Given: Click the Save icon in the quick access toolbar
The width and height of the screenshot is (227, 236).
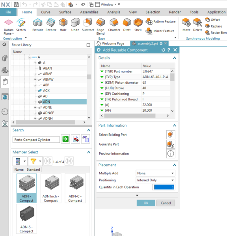Looking at the screenshot, I should pyautogui.click(x=17, y=4).
